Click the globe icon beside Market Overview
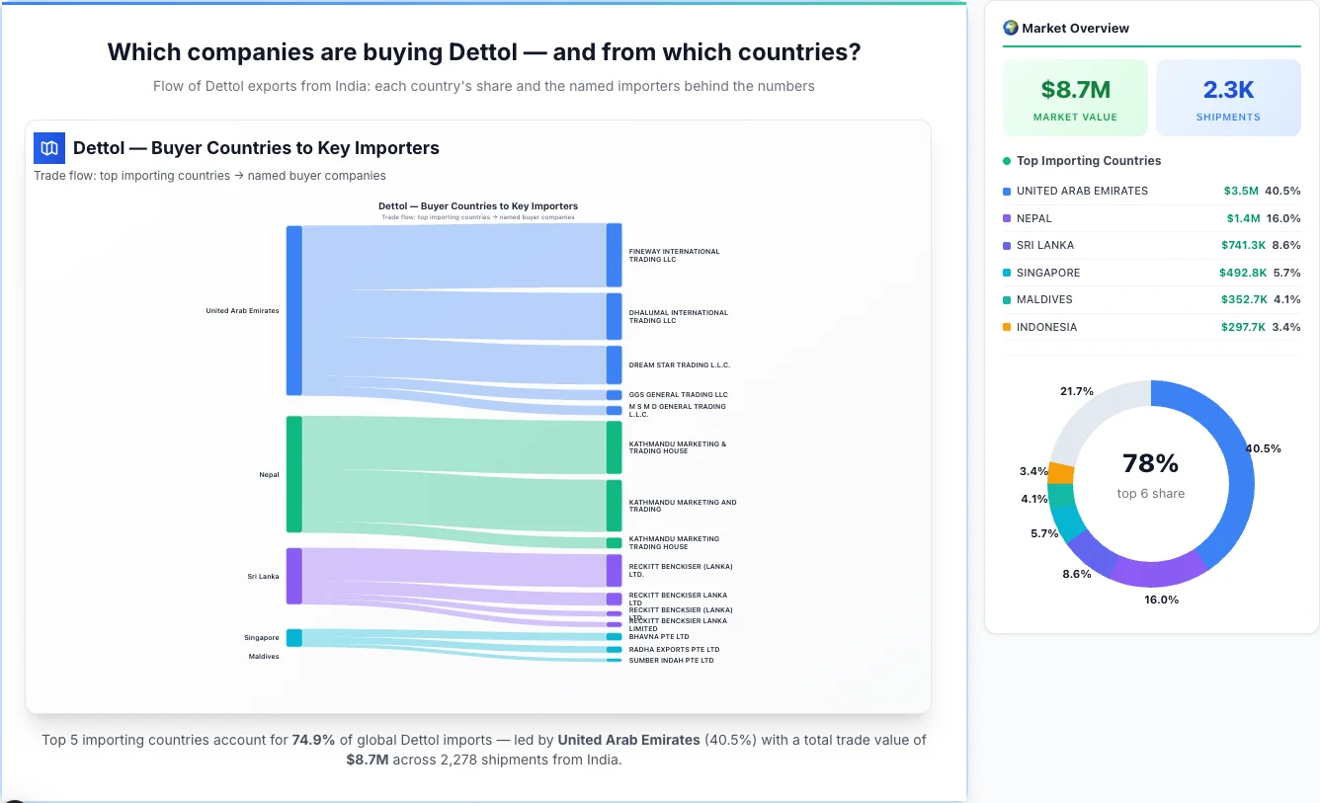 click(1010, 28)
